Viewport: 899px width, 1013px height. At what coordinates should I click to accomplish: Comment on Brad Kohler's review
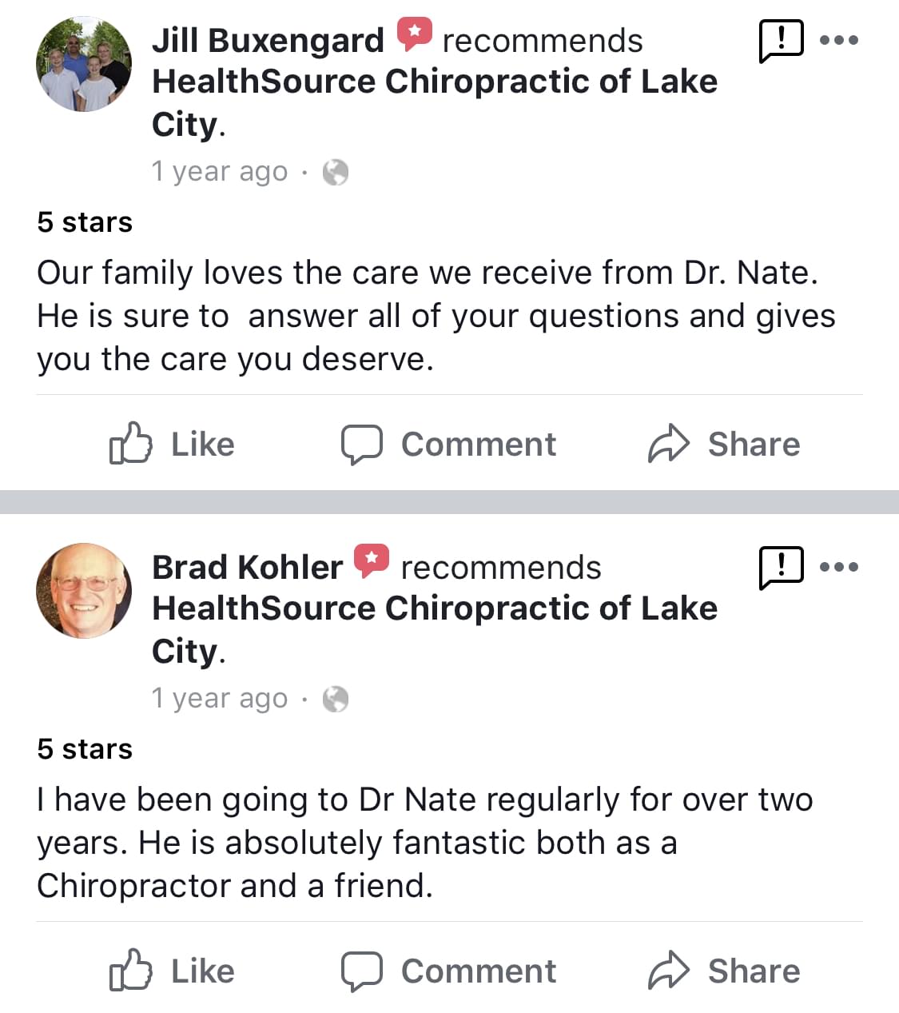448,971
